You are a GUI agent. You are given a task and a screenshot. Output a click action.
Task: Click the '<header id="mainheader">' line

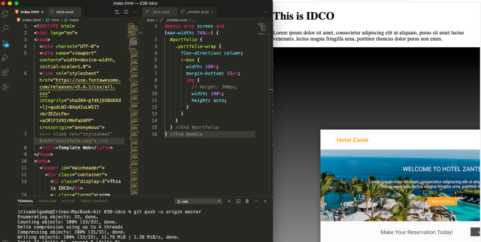tap(72, 168)
